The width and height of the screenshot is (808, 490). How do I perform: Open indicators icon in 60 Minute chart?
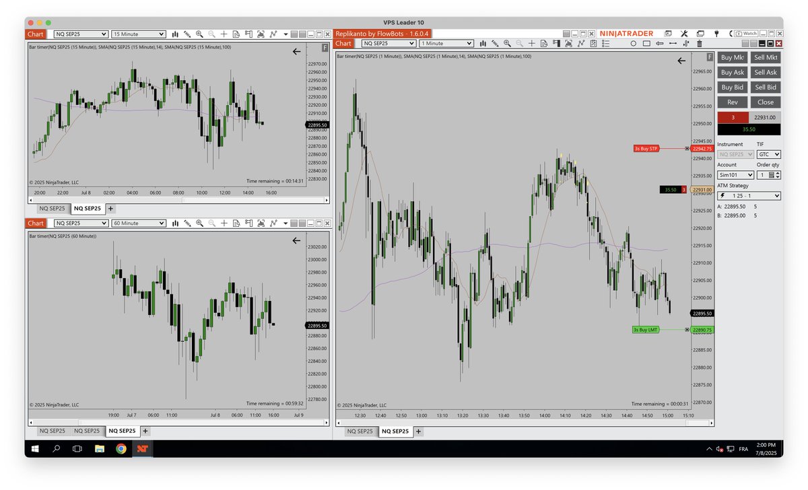(x=261, y=223)
